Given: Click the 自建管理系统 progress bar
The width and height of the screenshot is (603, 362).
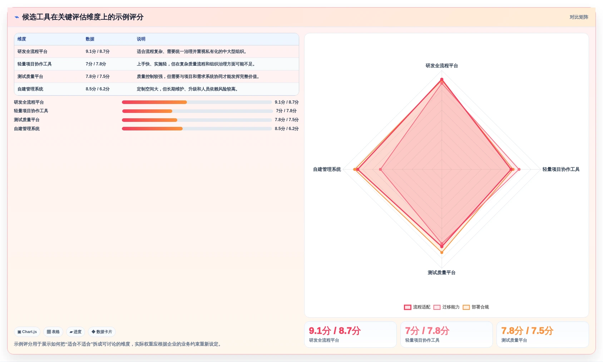Looking at the screenshot, I should pyautogui.click(x=197, y=129).
